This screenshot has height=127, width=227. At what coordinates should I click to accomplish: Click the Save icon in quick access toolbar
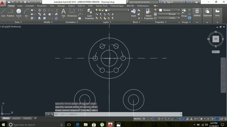coord(17,2)
